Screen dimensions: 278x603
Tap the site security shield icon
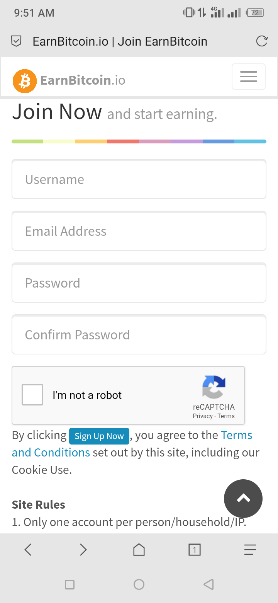point(16,41)
